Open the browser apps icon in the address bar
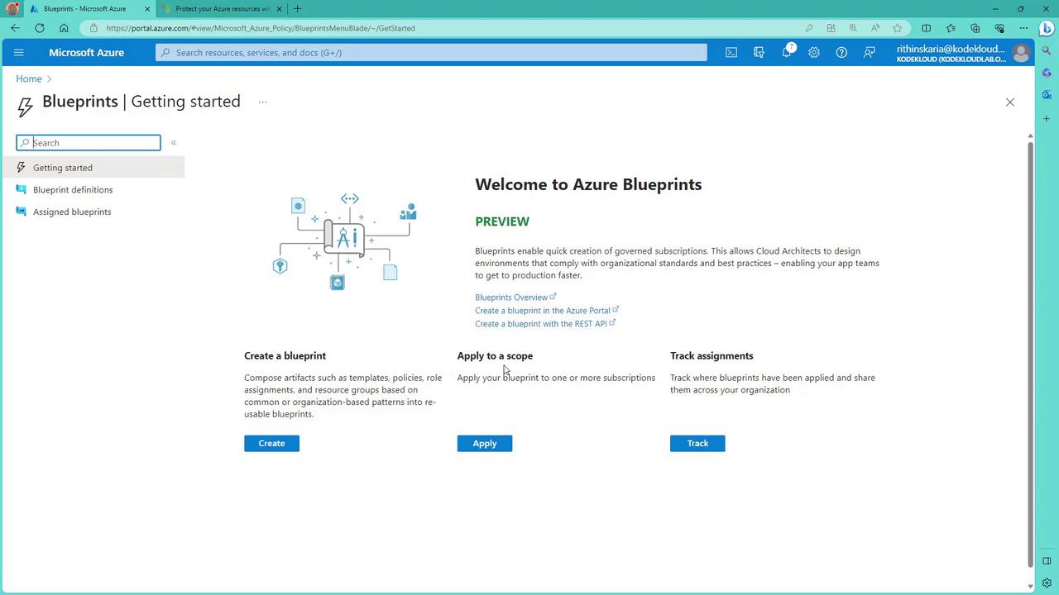This screenshot has height=595, width=1059. click(831, 28)
